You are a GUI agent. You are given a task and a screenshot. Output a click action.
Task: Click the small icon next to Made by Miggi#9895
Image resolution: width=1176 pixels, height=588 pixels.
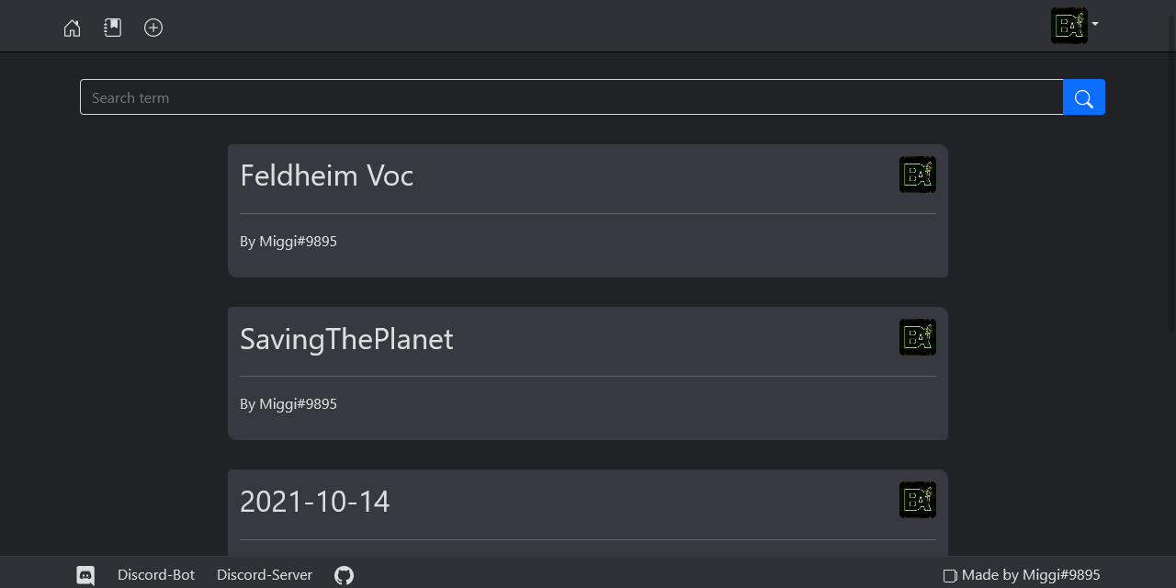[x=949, y=575]
